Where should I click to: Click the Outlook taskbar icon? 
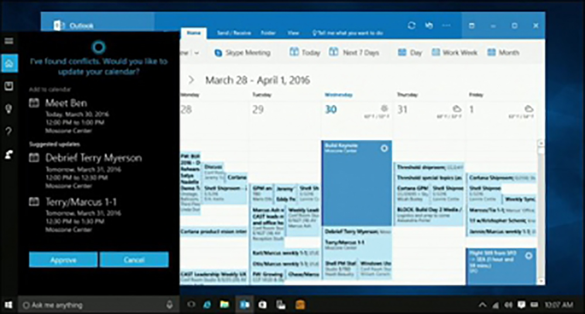(244, 305)
